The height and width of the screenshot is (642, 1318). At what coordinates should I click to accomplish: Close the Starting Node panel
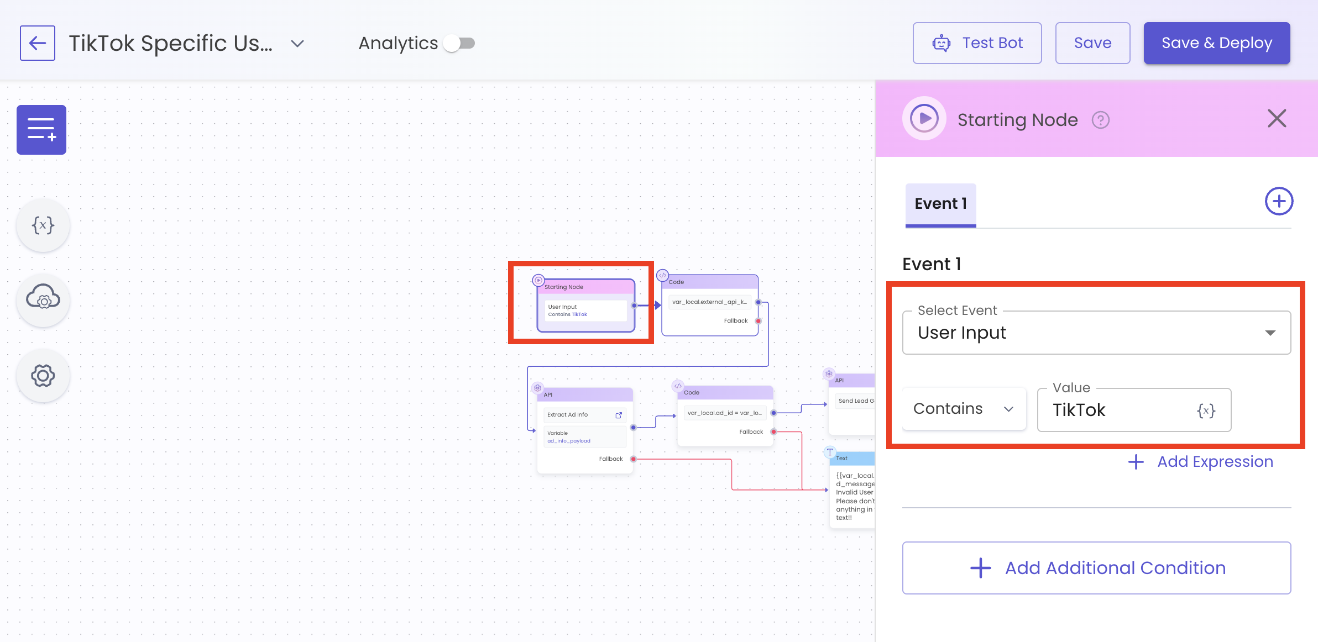click(1277, 119)
